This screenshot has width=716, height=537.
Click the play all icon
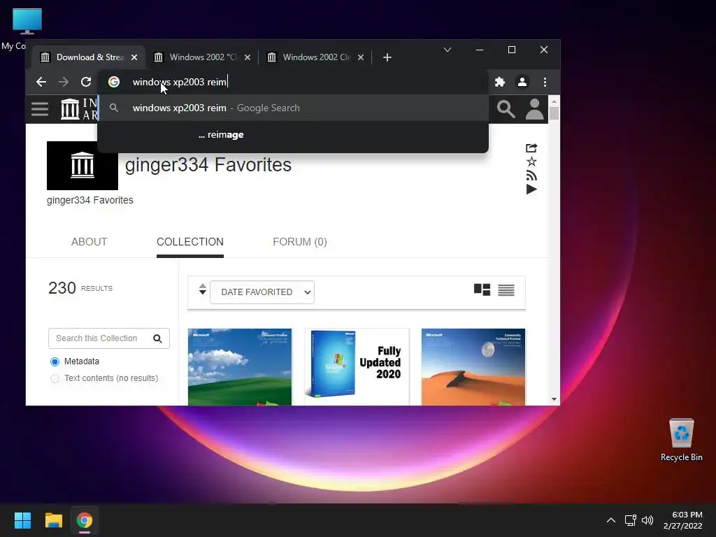tap(531, 189)
